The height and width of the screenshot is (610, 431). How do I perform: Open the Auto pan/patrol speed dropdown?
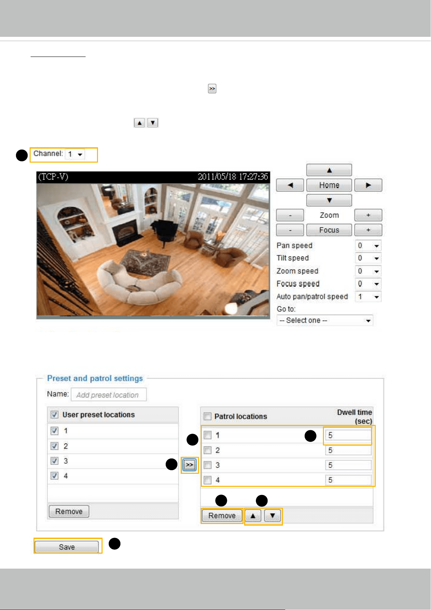coord(368,297)
